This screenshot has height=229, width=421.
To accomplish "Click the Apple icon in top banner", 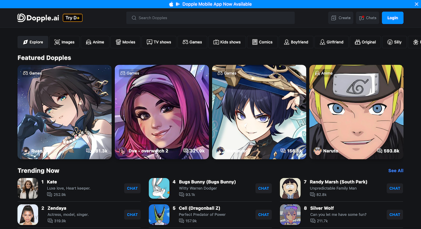I will [171, 4].
